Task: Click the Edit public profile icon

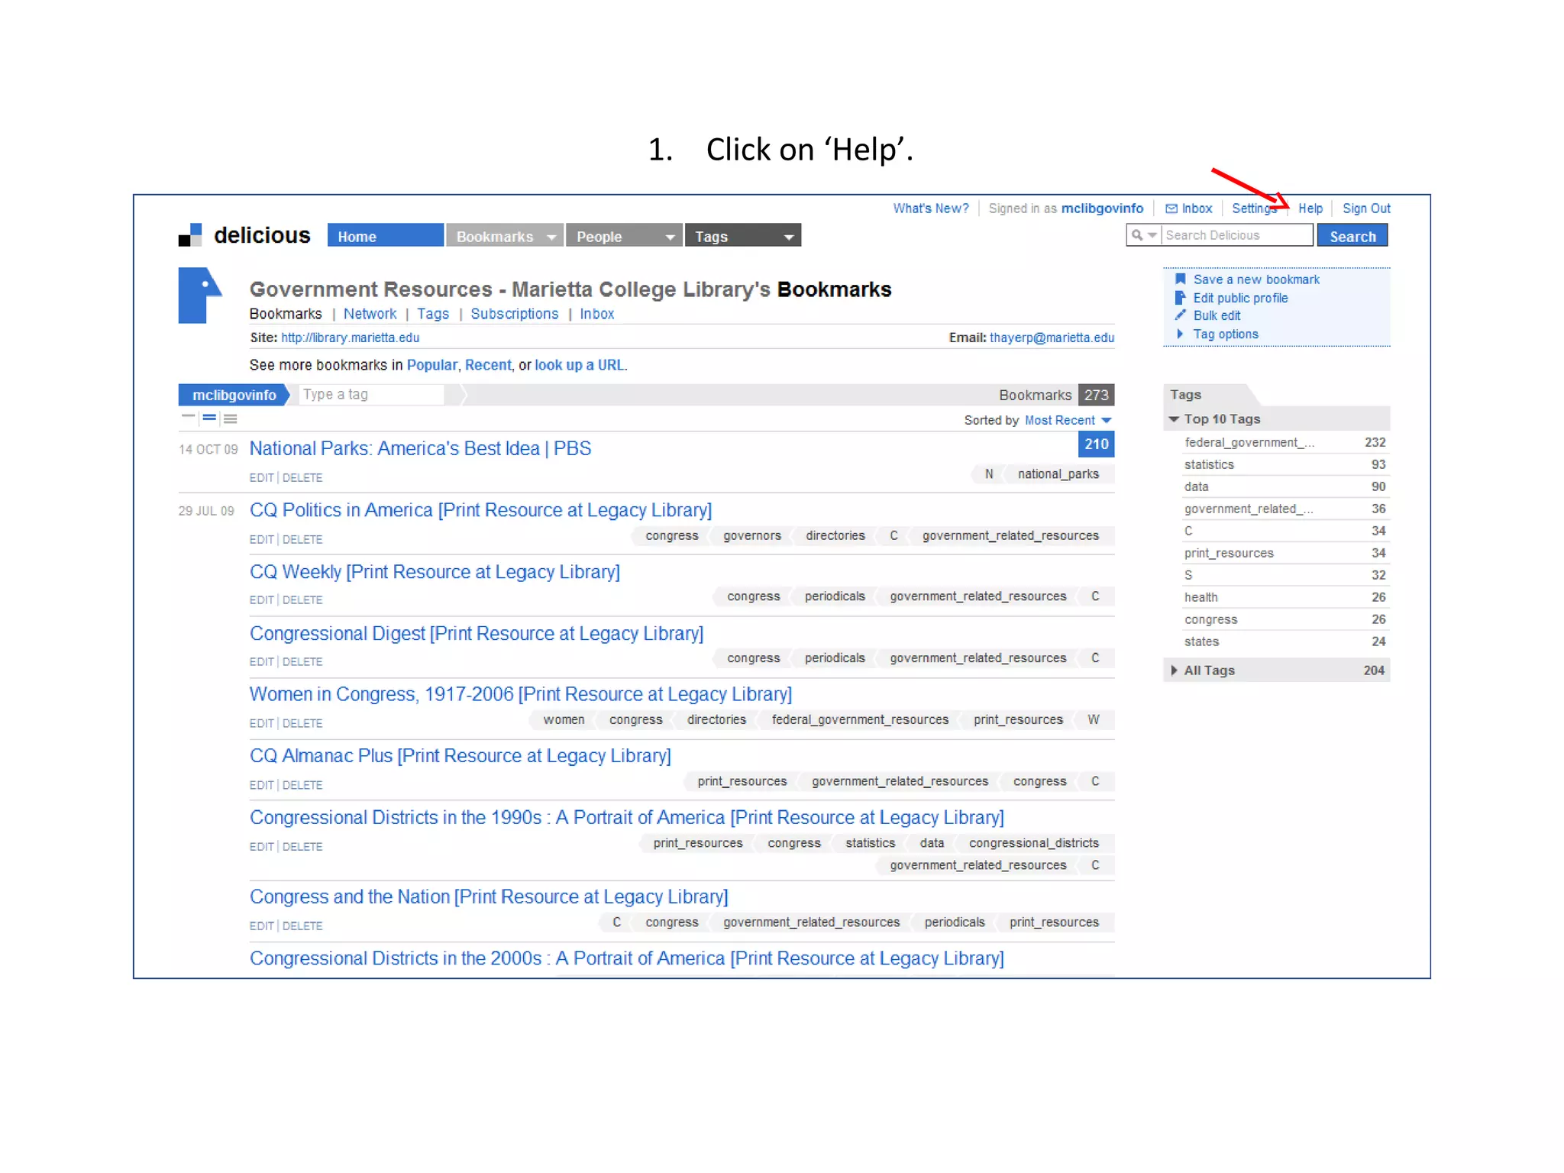Action: tap(1180, 298)
